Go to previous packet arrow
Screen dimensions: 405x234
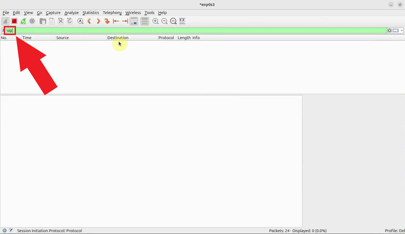pyautogui.click(x=89, y=21)
